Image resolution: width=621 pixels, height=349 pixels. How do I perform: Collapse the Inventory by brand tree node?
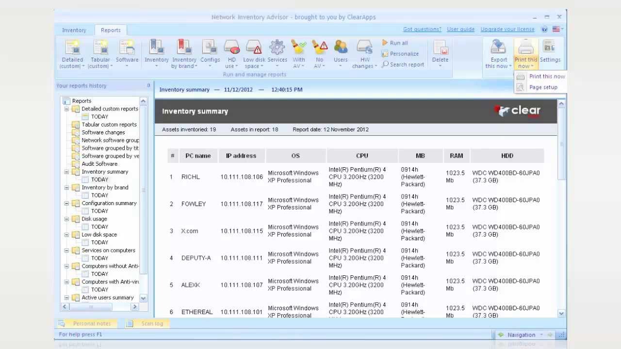(67, 188)
